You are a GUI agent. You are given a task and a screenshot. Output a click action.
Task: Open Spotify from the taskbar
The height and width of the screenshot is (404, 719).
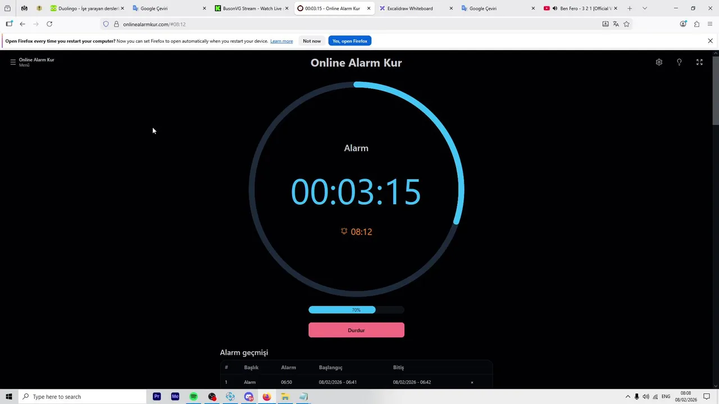click(193, 397)
